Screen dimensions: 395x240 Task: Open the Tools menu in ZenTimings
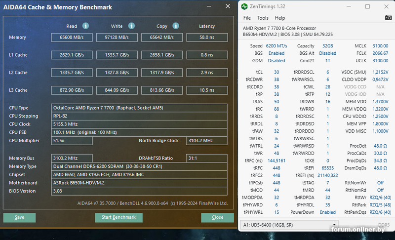click(x=263, y=18)
